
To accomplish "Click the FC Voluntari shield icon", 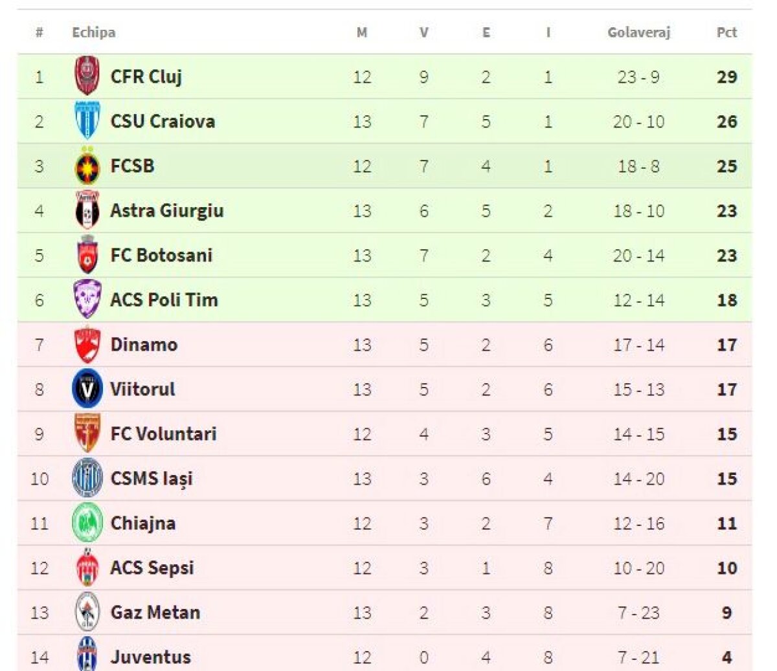I will pyautogui.click(x=87, y=434).
